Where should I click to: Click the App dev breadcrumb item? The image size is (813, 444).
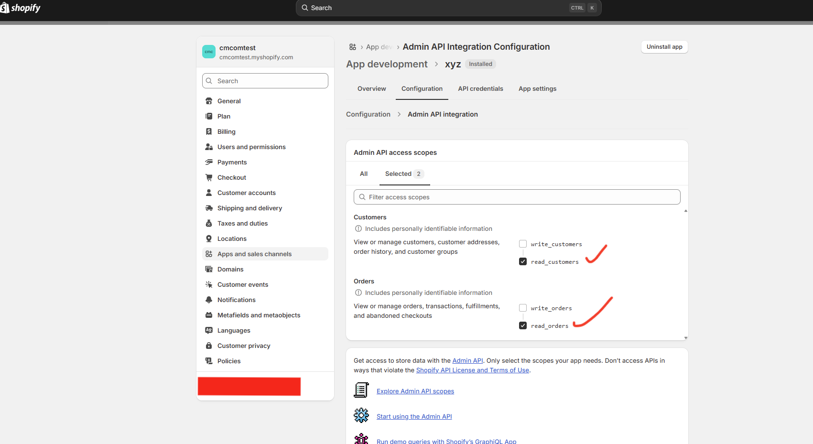point(379,47)
